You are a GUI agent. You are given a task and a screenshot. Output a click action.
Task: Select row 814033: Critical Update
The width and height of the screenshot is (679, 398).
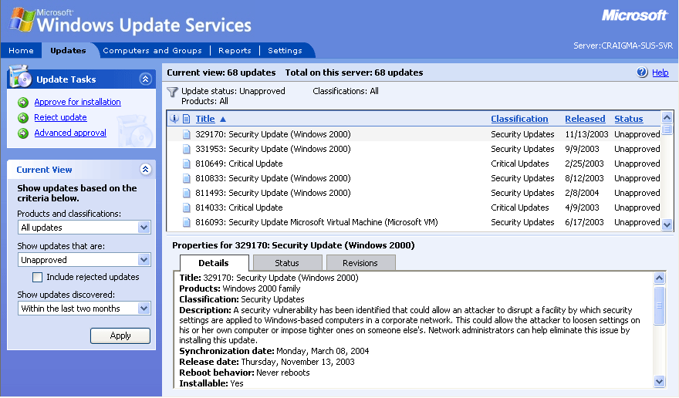coord(414,208)
